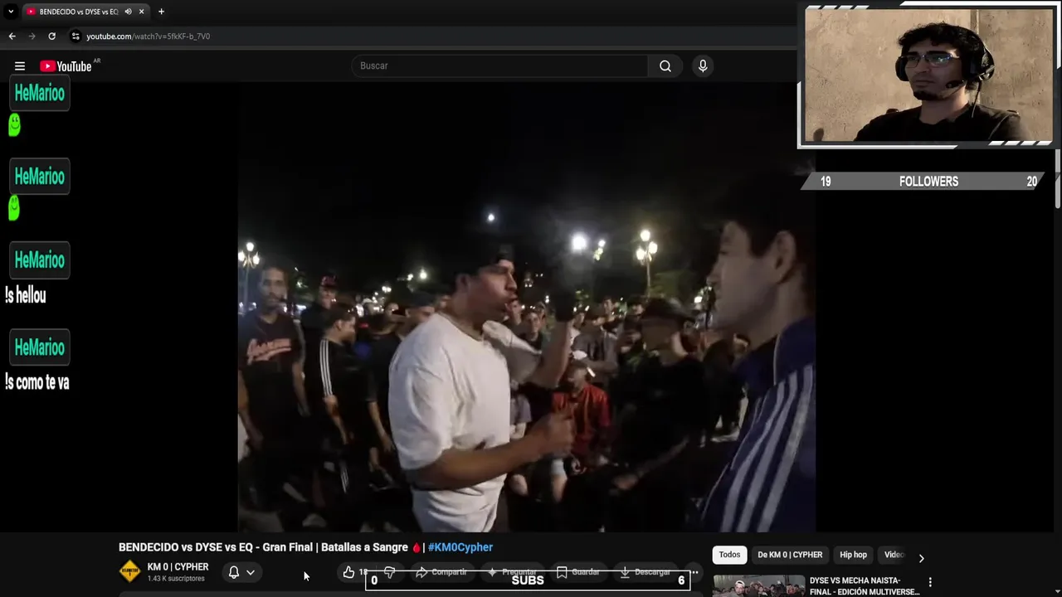
Task: Open more video actions ellipsis
Action: click(x=694, y=572)
